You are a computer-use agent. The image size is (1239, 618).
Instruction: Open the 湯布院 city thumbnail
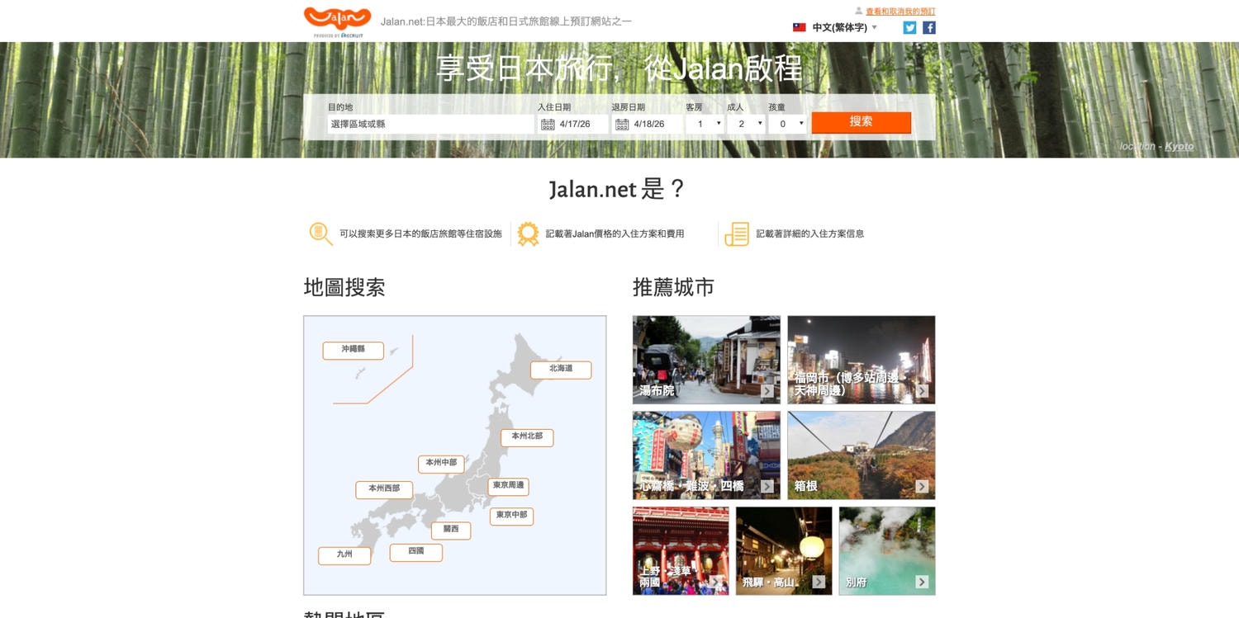coord(706,360)
